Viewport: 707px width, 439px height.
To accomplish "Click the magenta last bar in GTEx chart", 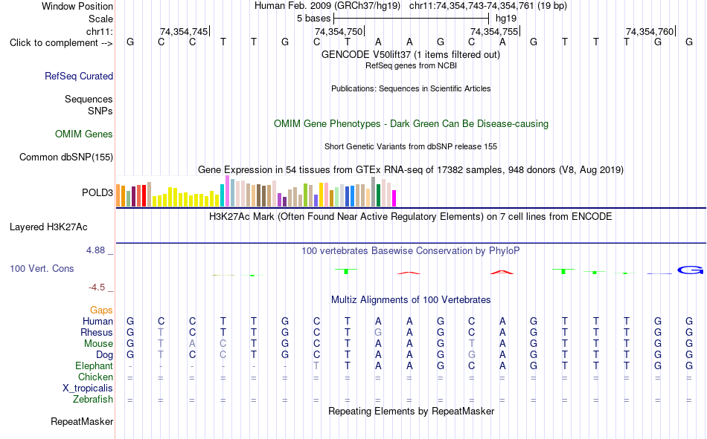I will click(394, 198).
